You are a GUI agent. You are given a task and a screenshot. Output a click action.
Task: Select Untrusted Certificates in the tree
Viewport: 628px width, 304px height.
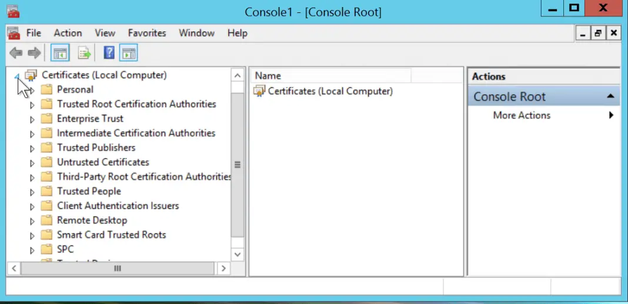(103, 162)
